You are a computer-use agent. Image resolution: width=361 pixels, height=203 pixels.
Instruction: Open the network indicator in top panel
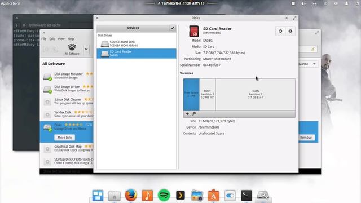coord(314,3)
